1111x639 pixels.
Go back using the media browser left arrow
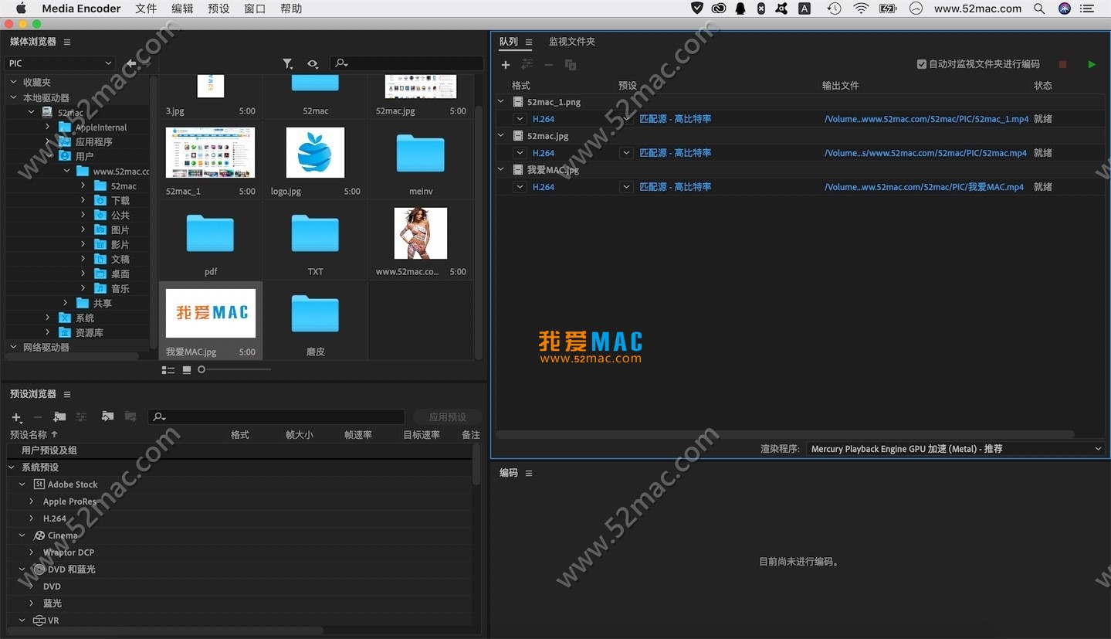[130, 63]
